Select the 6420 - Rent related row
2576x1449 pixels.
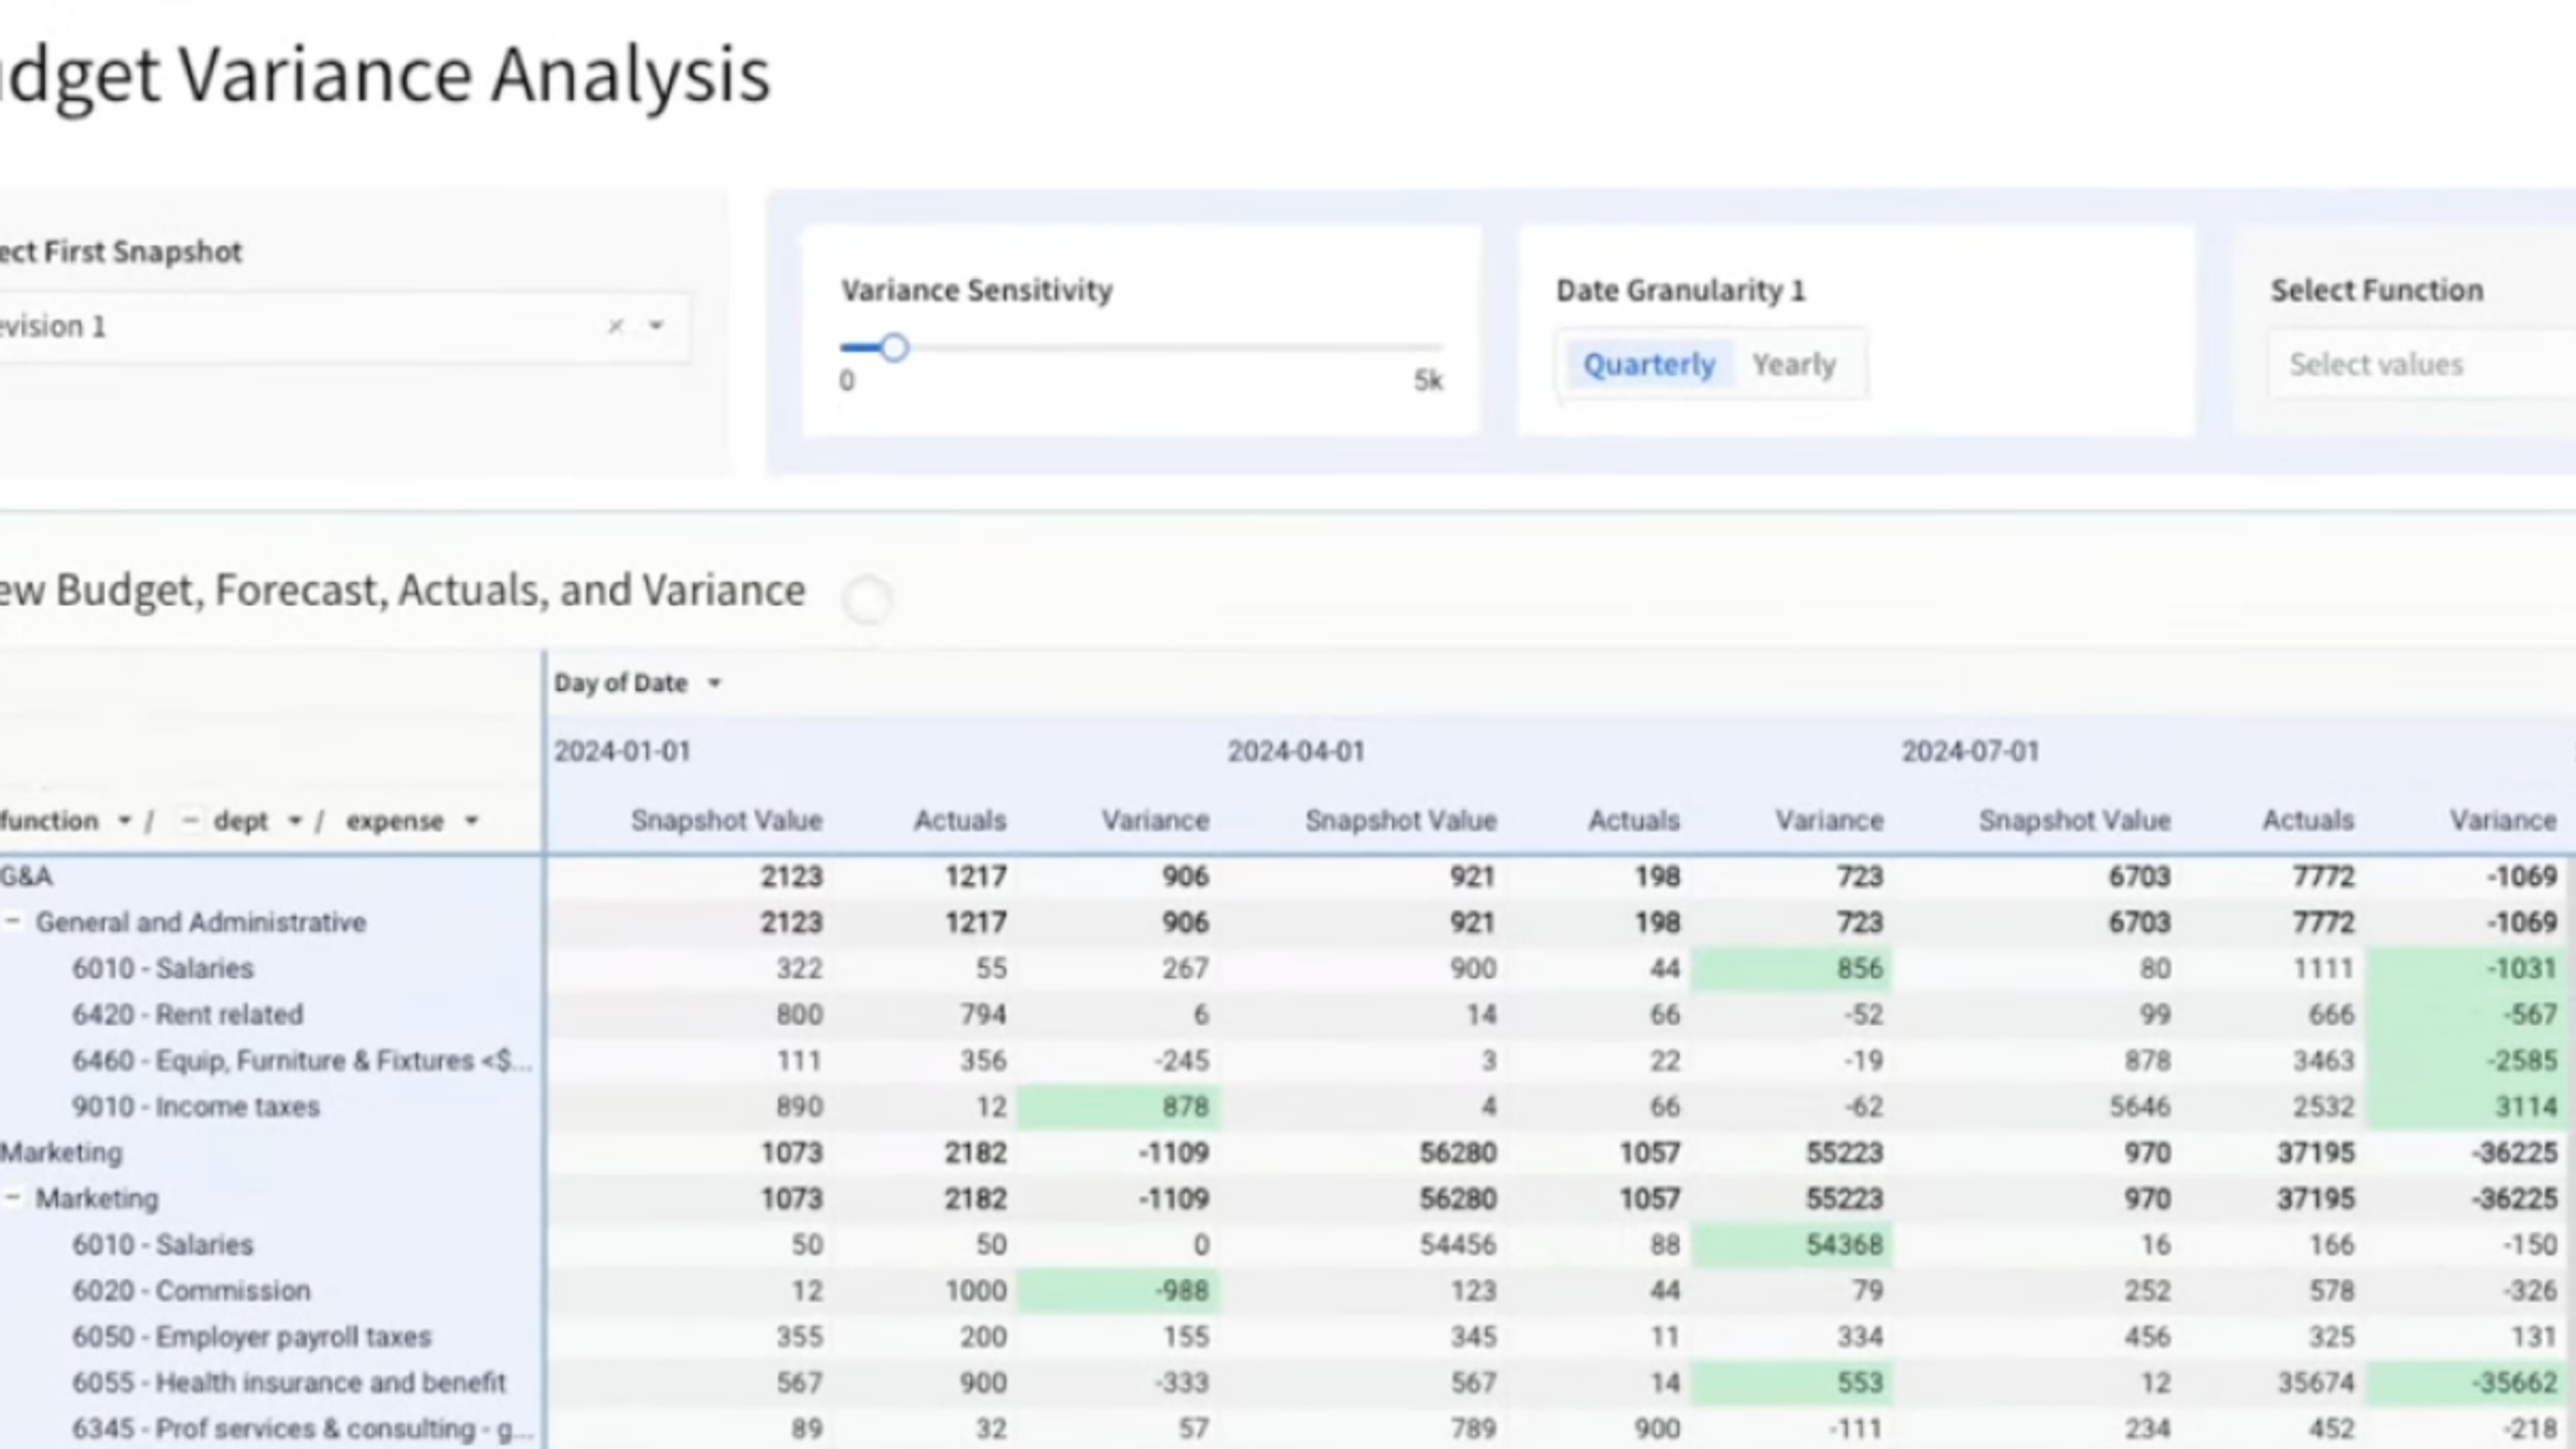coord(187,1014)
